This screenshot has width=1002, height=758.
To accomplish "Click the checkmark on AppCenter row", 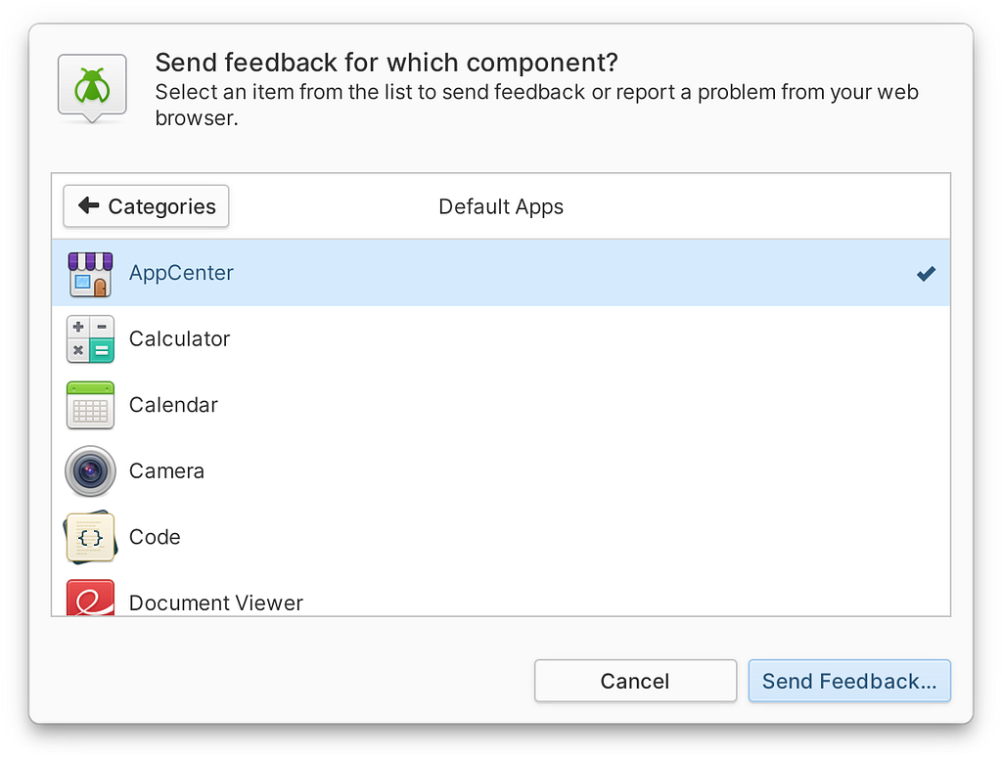I will point(926,273).
